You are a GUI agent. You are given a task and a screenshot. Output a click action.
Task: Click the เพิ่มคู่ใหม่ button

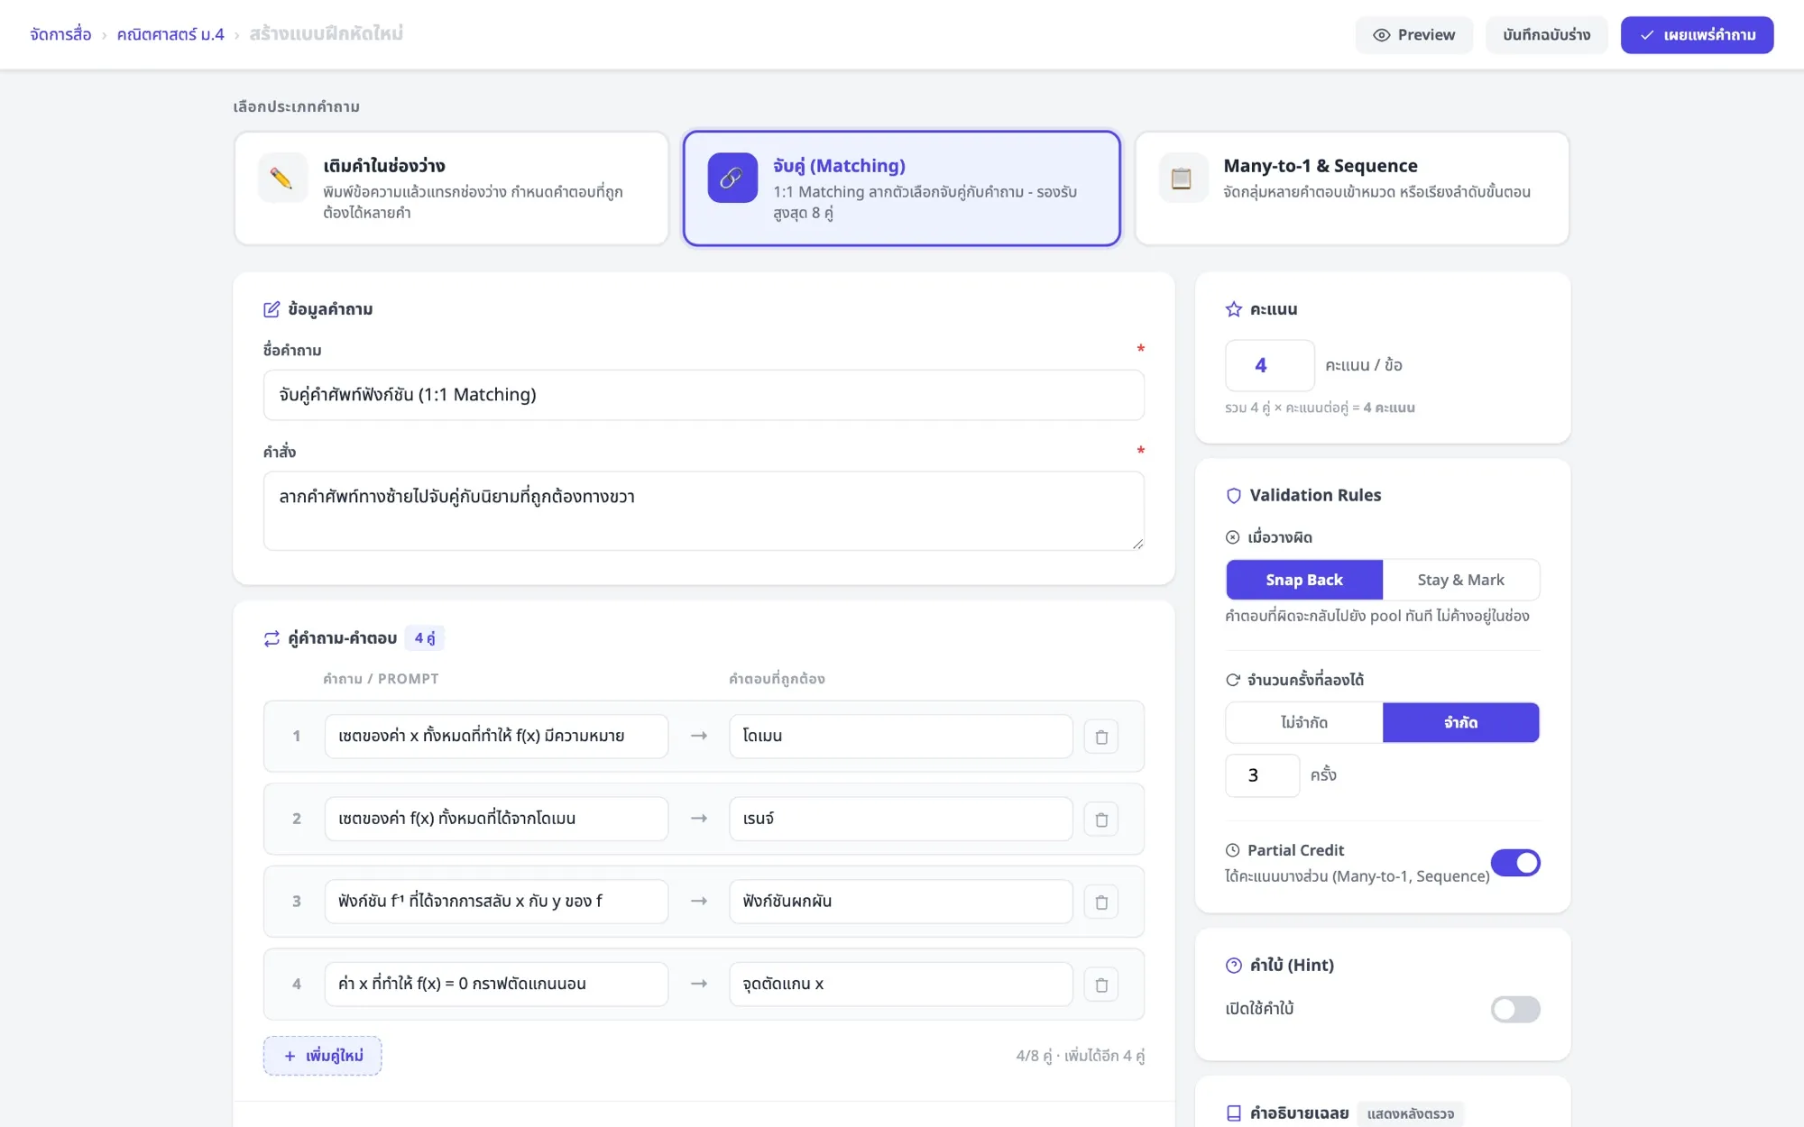322,1056
